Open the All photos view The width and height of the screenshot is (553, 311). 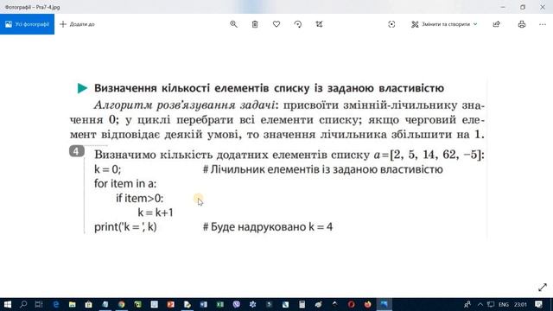pyautogui.click(x=27, y=24)
